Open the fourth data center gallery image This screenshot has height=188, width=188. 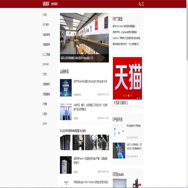point(103,143)
